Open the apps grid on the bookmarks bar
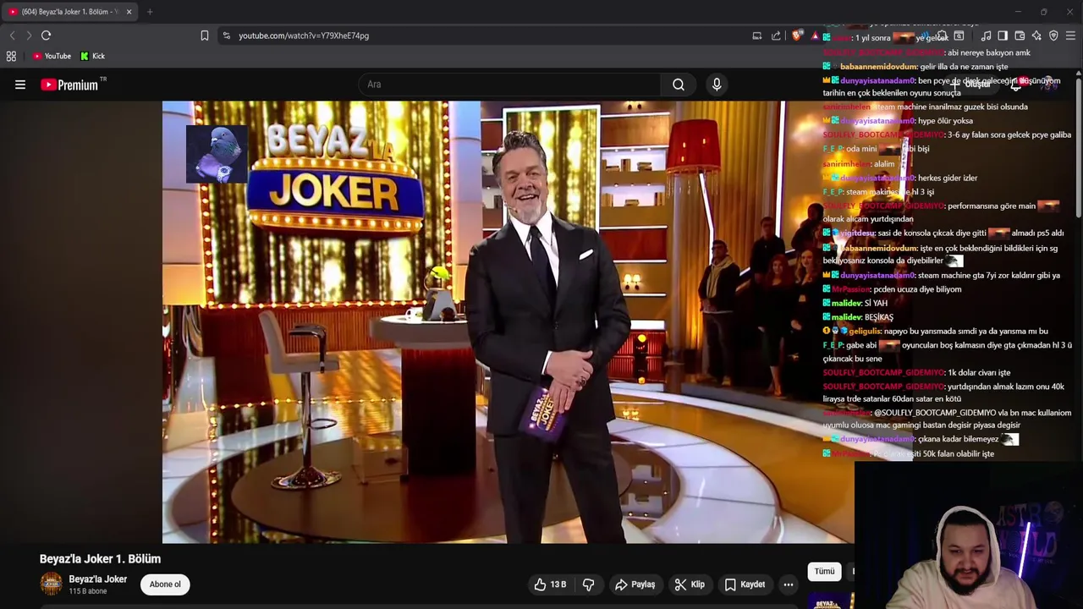This screenshot has width=1083, height=609. [11, 56]
